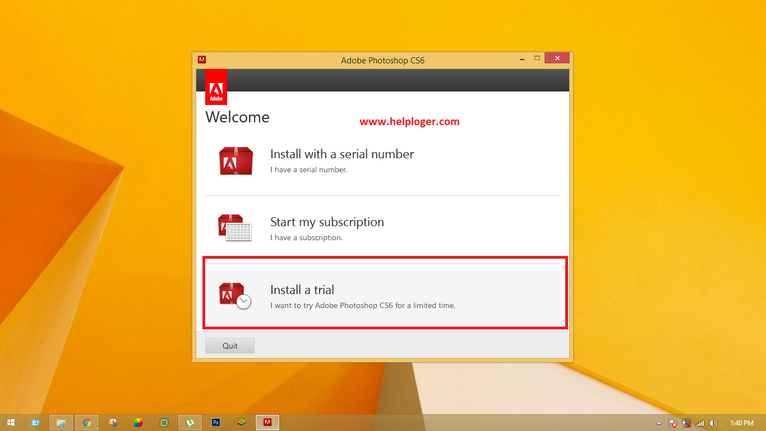Close the Adobe Photoshop CS6 installer window
Viewport: 766px width, 431px height.
point(557,58)
